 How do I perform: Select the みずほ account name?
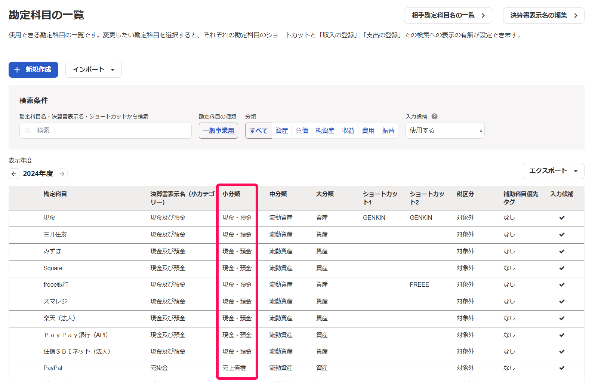52,251
